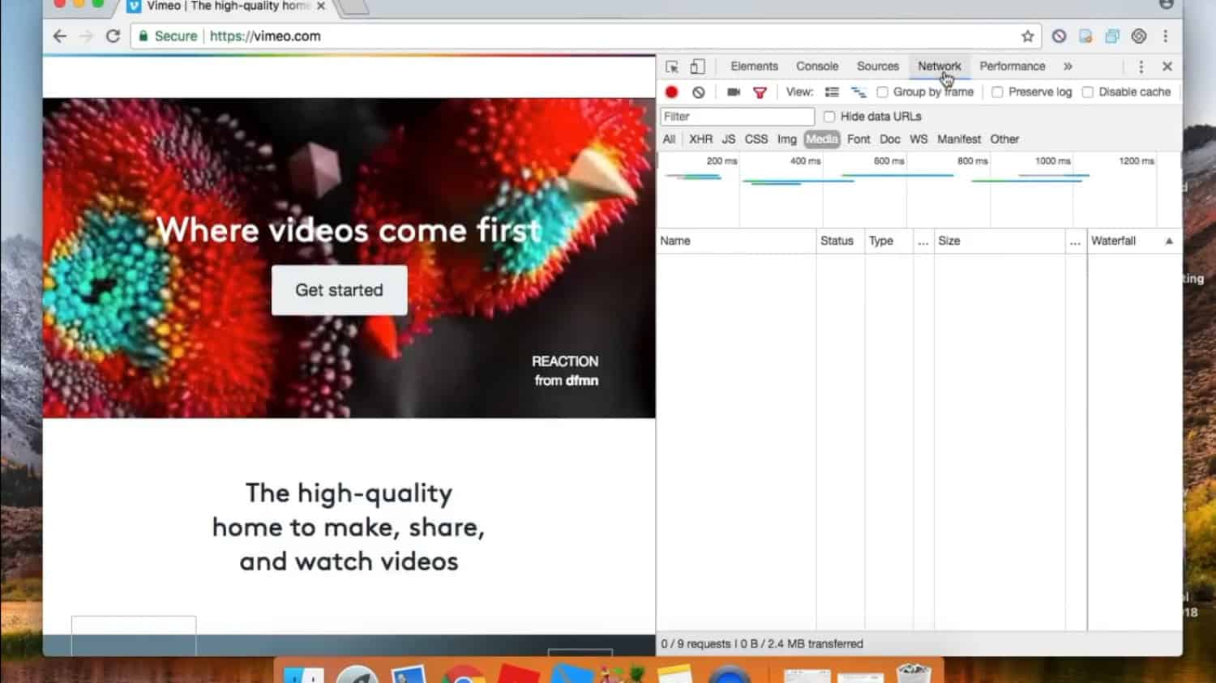Capture screenshots with the camera icon
Image resolution: width=1216 pixels, height=683 pixels.
pos(734,92)
